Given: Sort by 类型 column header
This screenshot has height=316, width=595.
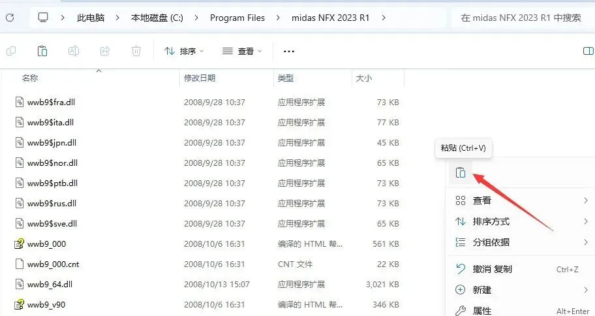Looking at the screenshot, I should [285, 78].
